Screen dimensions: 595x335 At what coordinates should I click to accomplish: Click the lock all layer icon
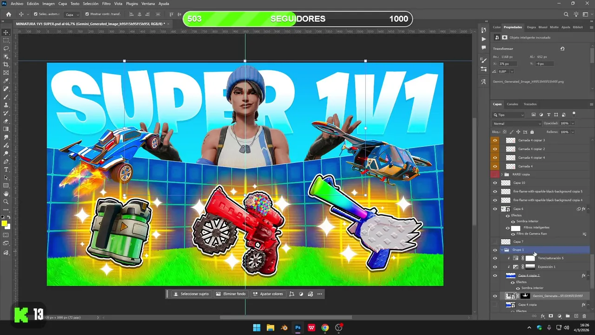click(532, 132)
